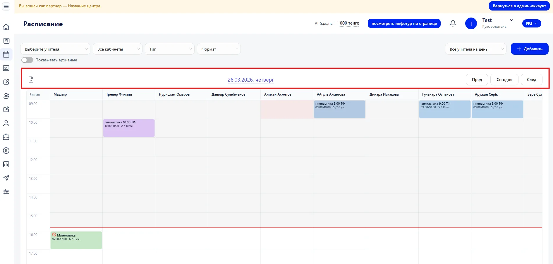Click посмотреть инфотур по странице button
Image resolution: width=553 pixels, height=264 pixels.
pyautogui.click(x=404, y=23)
